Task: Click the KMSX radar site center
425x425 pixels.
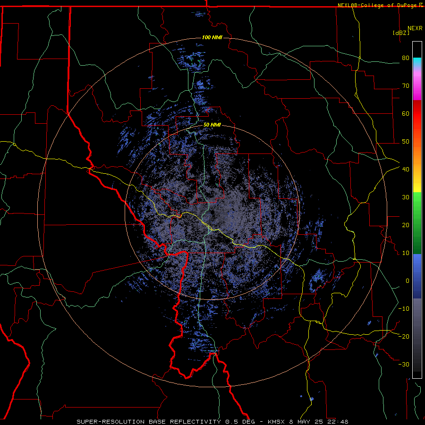Action: click(212, 212)
